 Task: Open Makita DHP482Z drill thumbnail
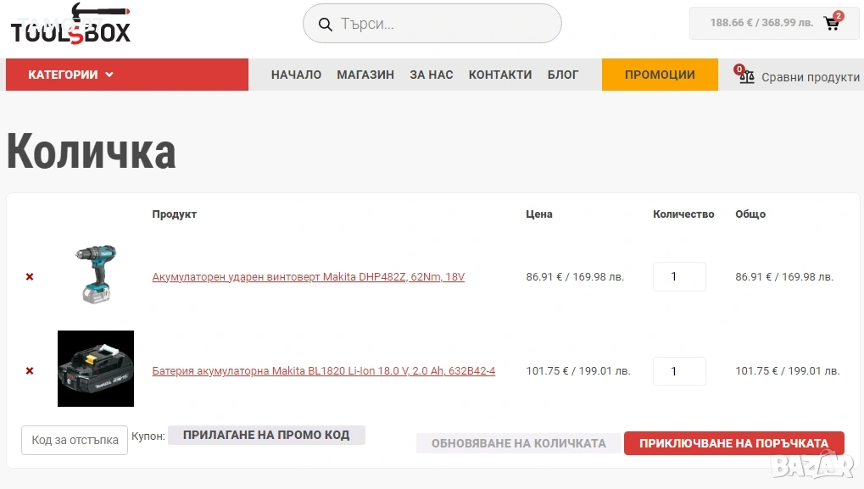point(96,275)
